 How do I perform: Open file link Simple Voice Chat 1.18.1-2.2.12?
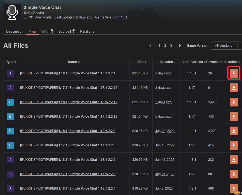tap(69, 102)
